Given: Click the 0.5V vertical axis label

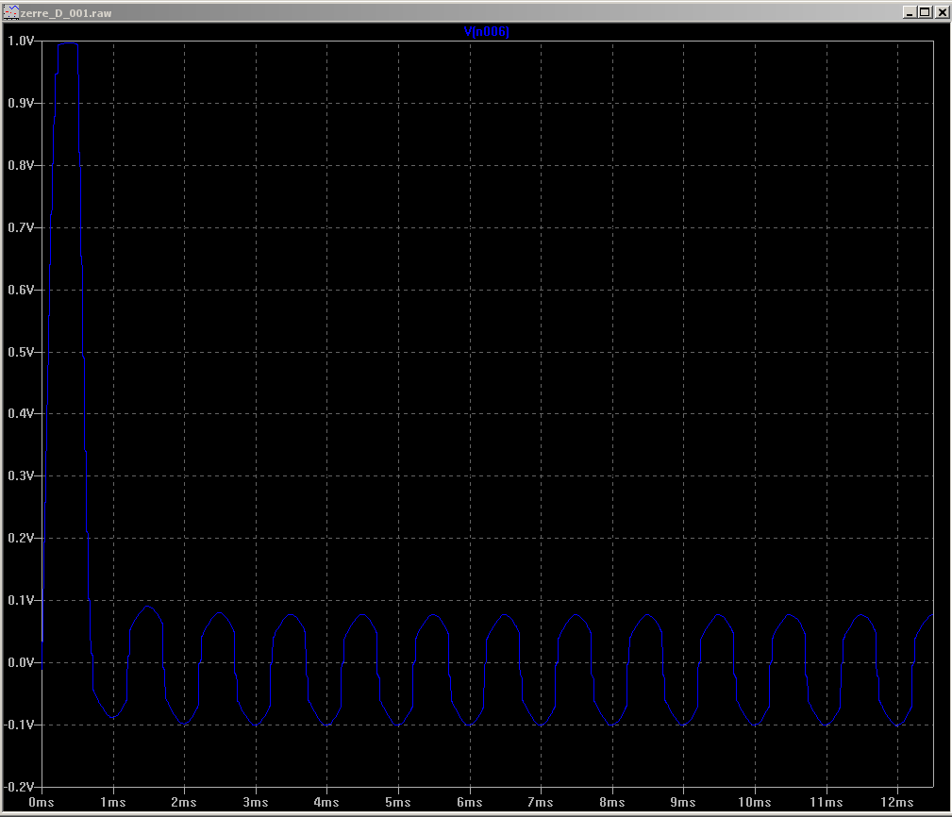Looking at the screenshot, I should pyautogui.click(x=21, y=352).
